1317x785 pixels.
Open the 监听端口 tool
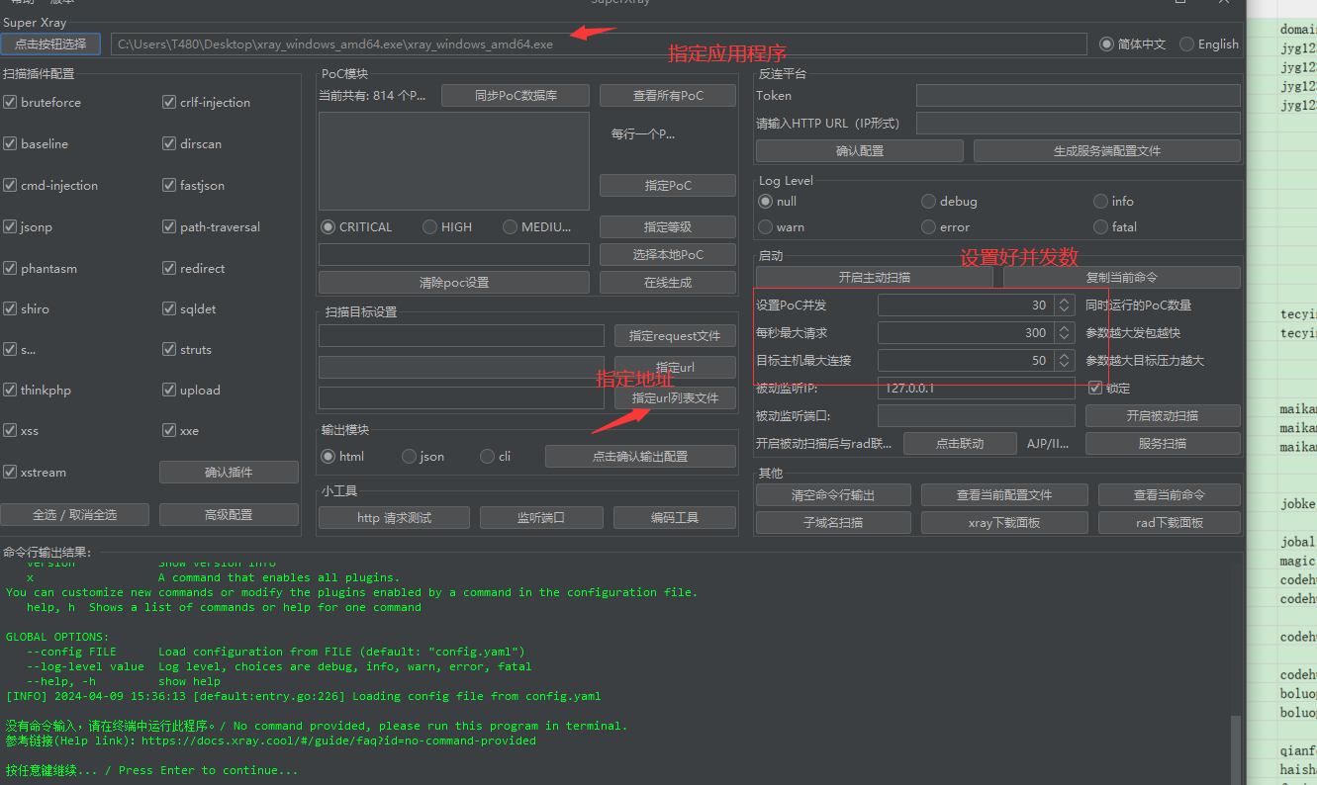540,517
